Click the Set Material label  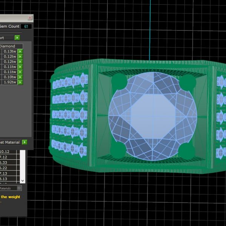point(10,142)
